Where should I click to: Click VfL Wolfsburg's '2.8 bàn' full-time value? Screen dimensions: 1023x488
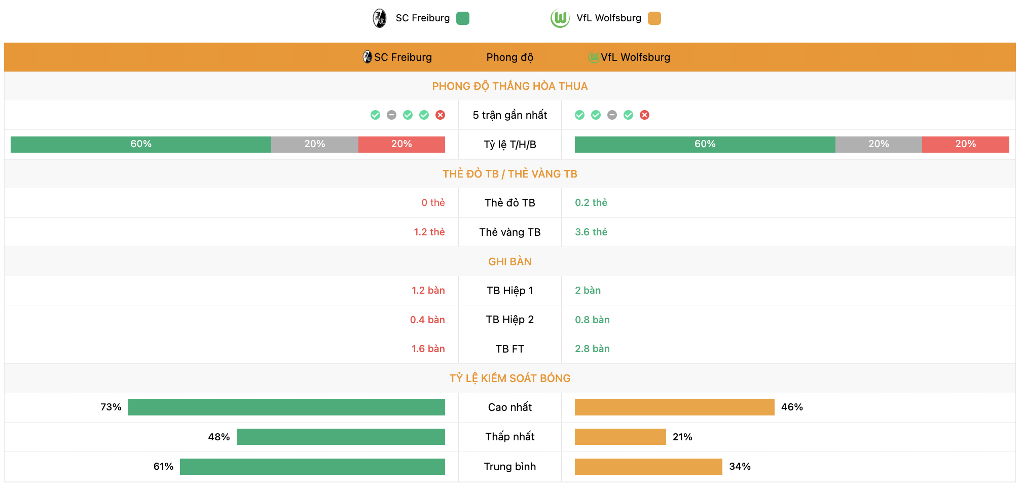592,349
